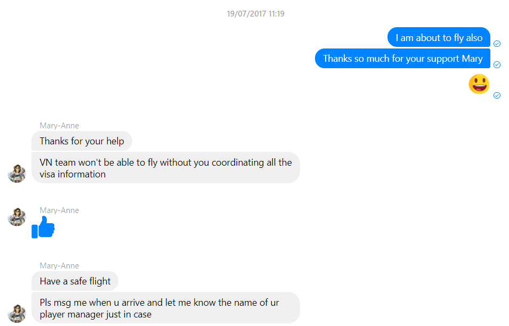Click the words "visa information" in the message

click(x=72, y=174)
